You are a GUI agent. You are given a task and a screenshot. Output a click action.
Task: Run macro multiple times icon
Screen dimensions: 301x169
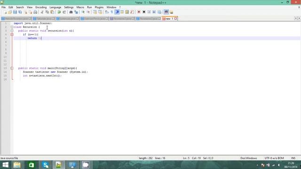pyautogui.click(x=154, y=12)
